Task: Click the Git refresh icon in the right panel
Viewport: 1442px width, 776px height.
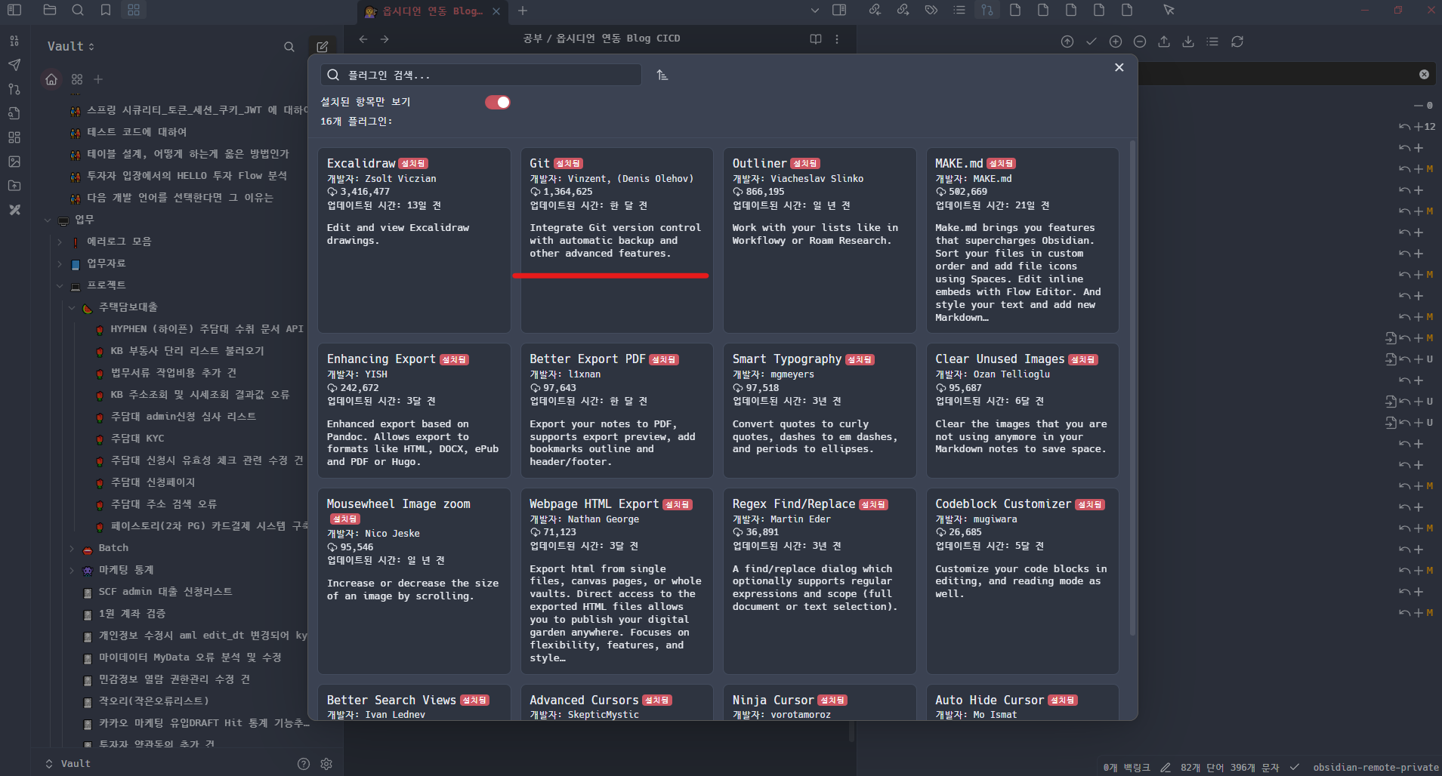Action: pos(1237,42)
